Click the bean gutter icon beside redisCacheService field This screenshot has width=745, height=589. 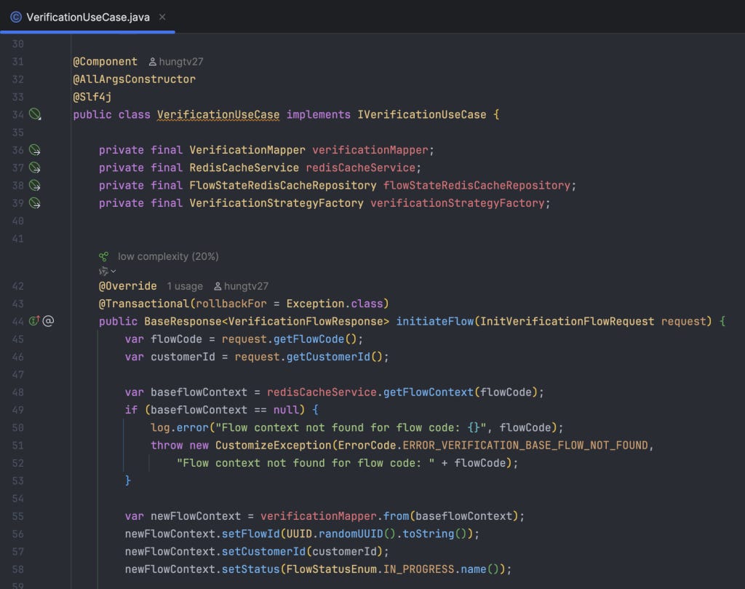35,167
